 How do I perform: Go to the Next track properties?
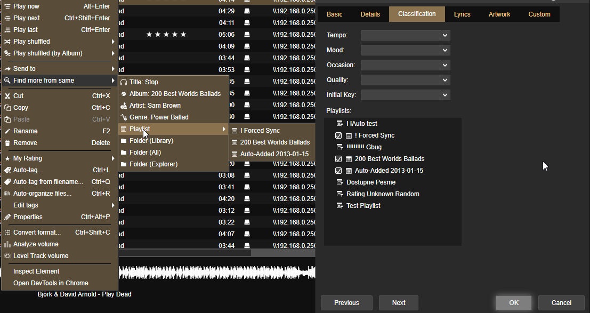[399, 303]
